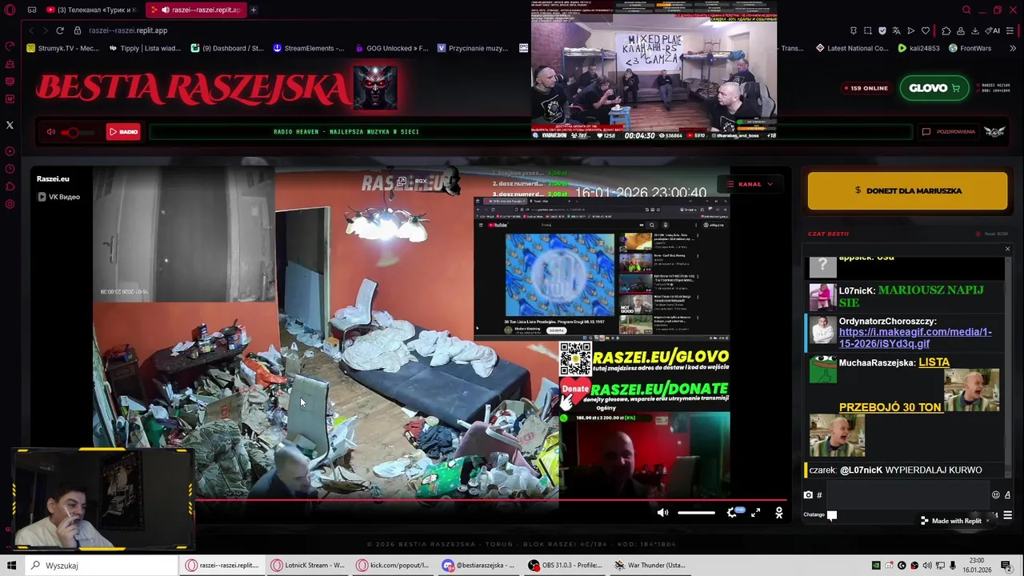Click DONEJT DLA MARIUSZKA button
Image resolution: width=1024 pixels, height=576 pixels.
[907, 190]
